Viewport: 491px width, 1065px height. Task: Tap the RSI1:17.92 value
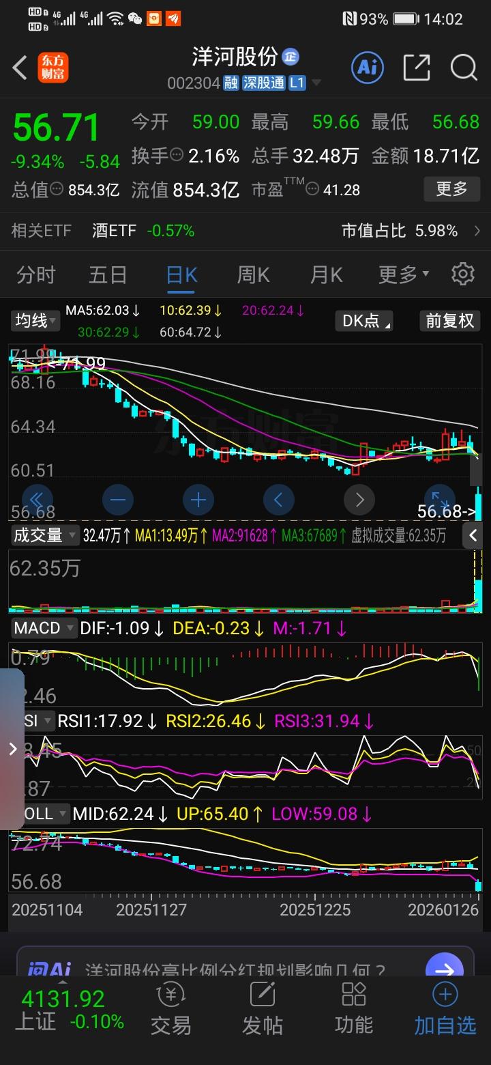coord(108,721)
